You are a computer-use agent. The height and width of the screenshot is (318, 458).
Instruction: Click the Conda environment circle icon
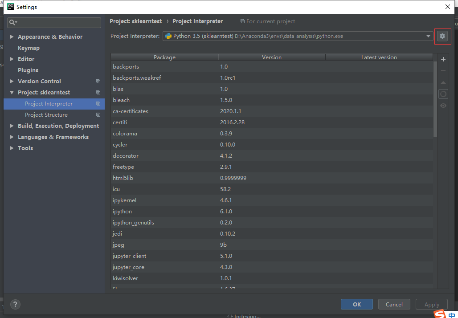443,94
